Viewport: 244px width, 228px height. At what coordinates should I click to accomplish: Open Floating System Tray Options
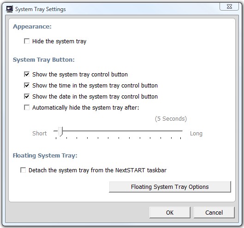[x=170, y=187]
